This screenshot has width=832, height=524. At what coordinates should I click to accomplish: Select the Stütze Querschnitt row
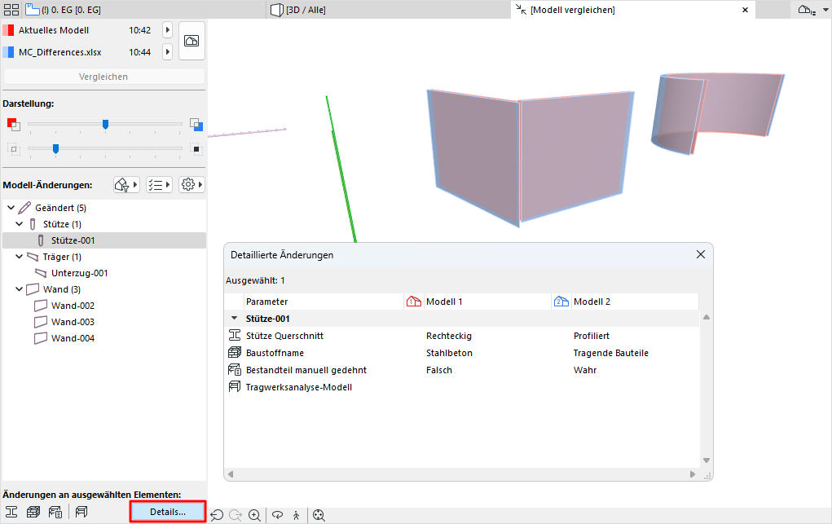click(x=461, y=336)
